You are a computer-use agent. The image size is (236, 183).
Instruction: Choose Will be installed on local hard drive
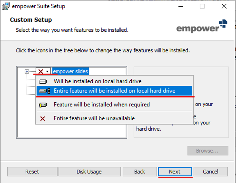coord(115,81)
